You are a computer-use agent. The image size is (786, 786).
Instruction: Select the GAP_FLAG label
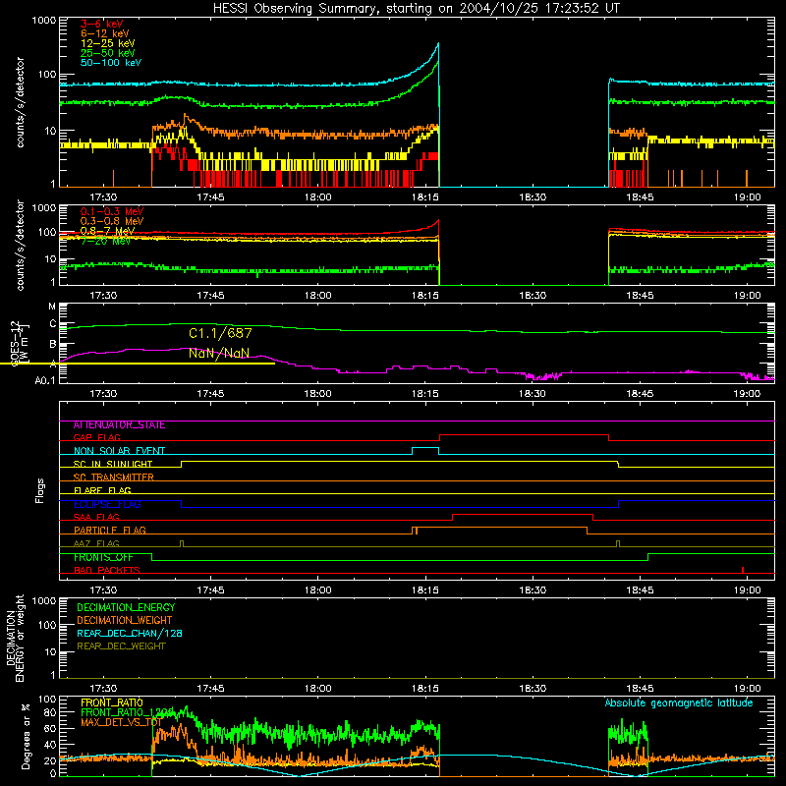click(96, 437)
